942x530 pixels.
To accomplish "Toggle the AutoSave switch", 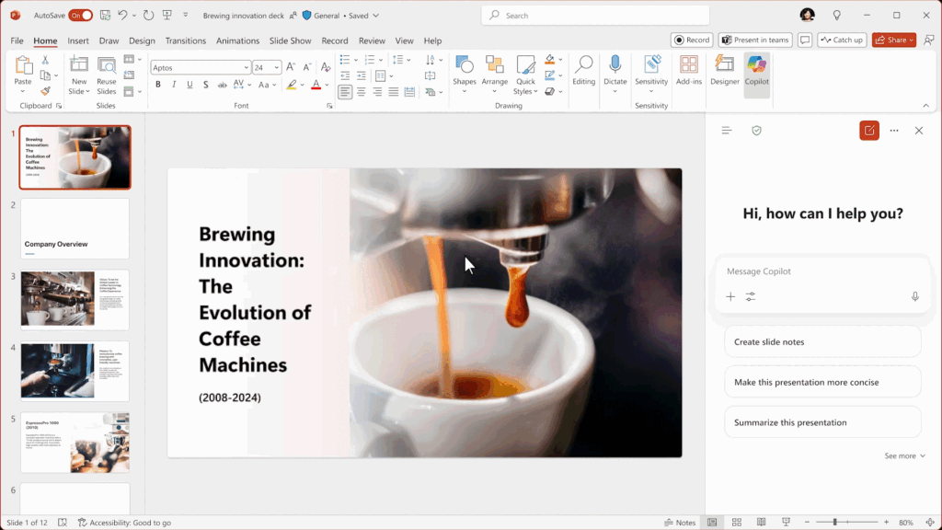I will (x=80, y=16).
